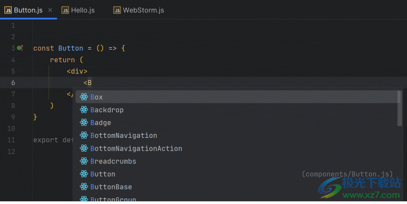Image resolution: width=407 pixels, height=204 pixels.
Task: Click the arrow function => on line 3
Action: [113, 48]
